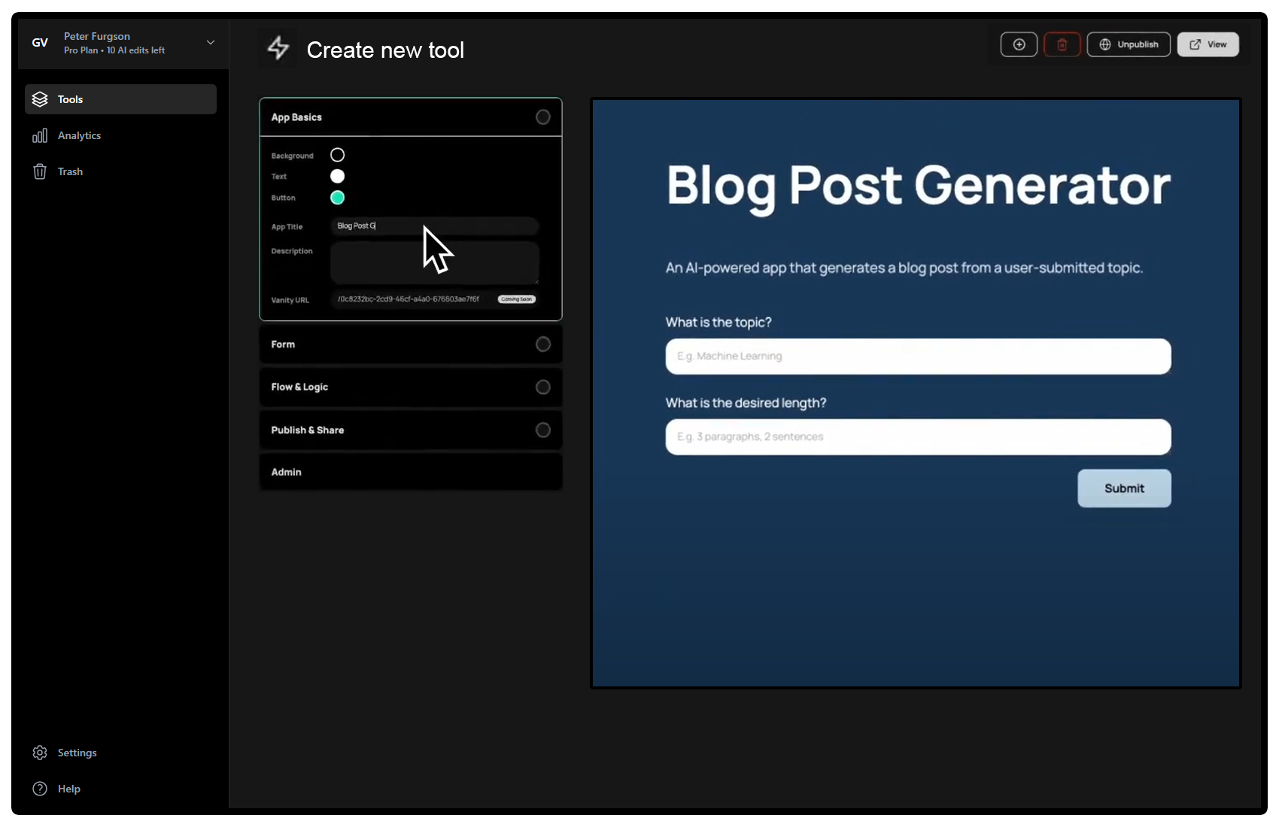Click the red trash delete icon
The width and height of the screenshot is (1279, 827).
click(1062, 44)
